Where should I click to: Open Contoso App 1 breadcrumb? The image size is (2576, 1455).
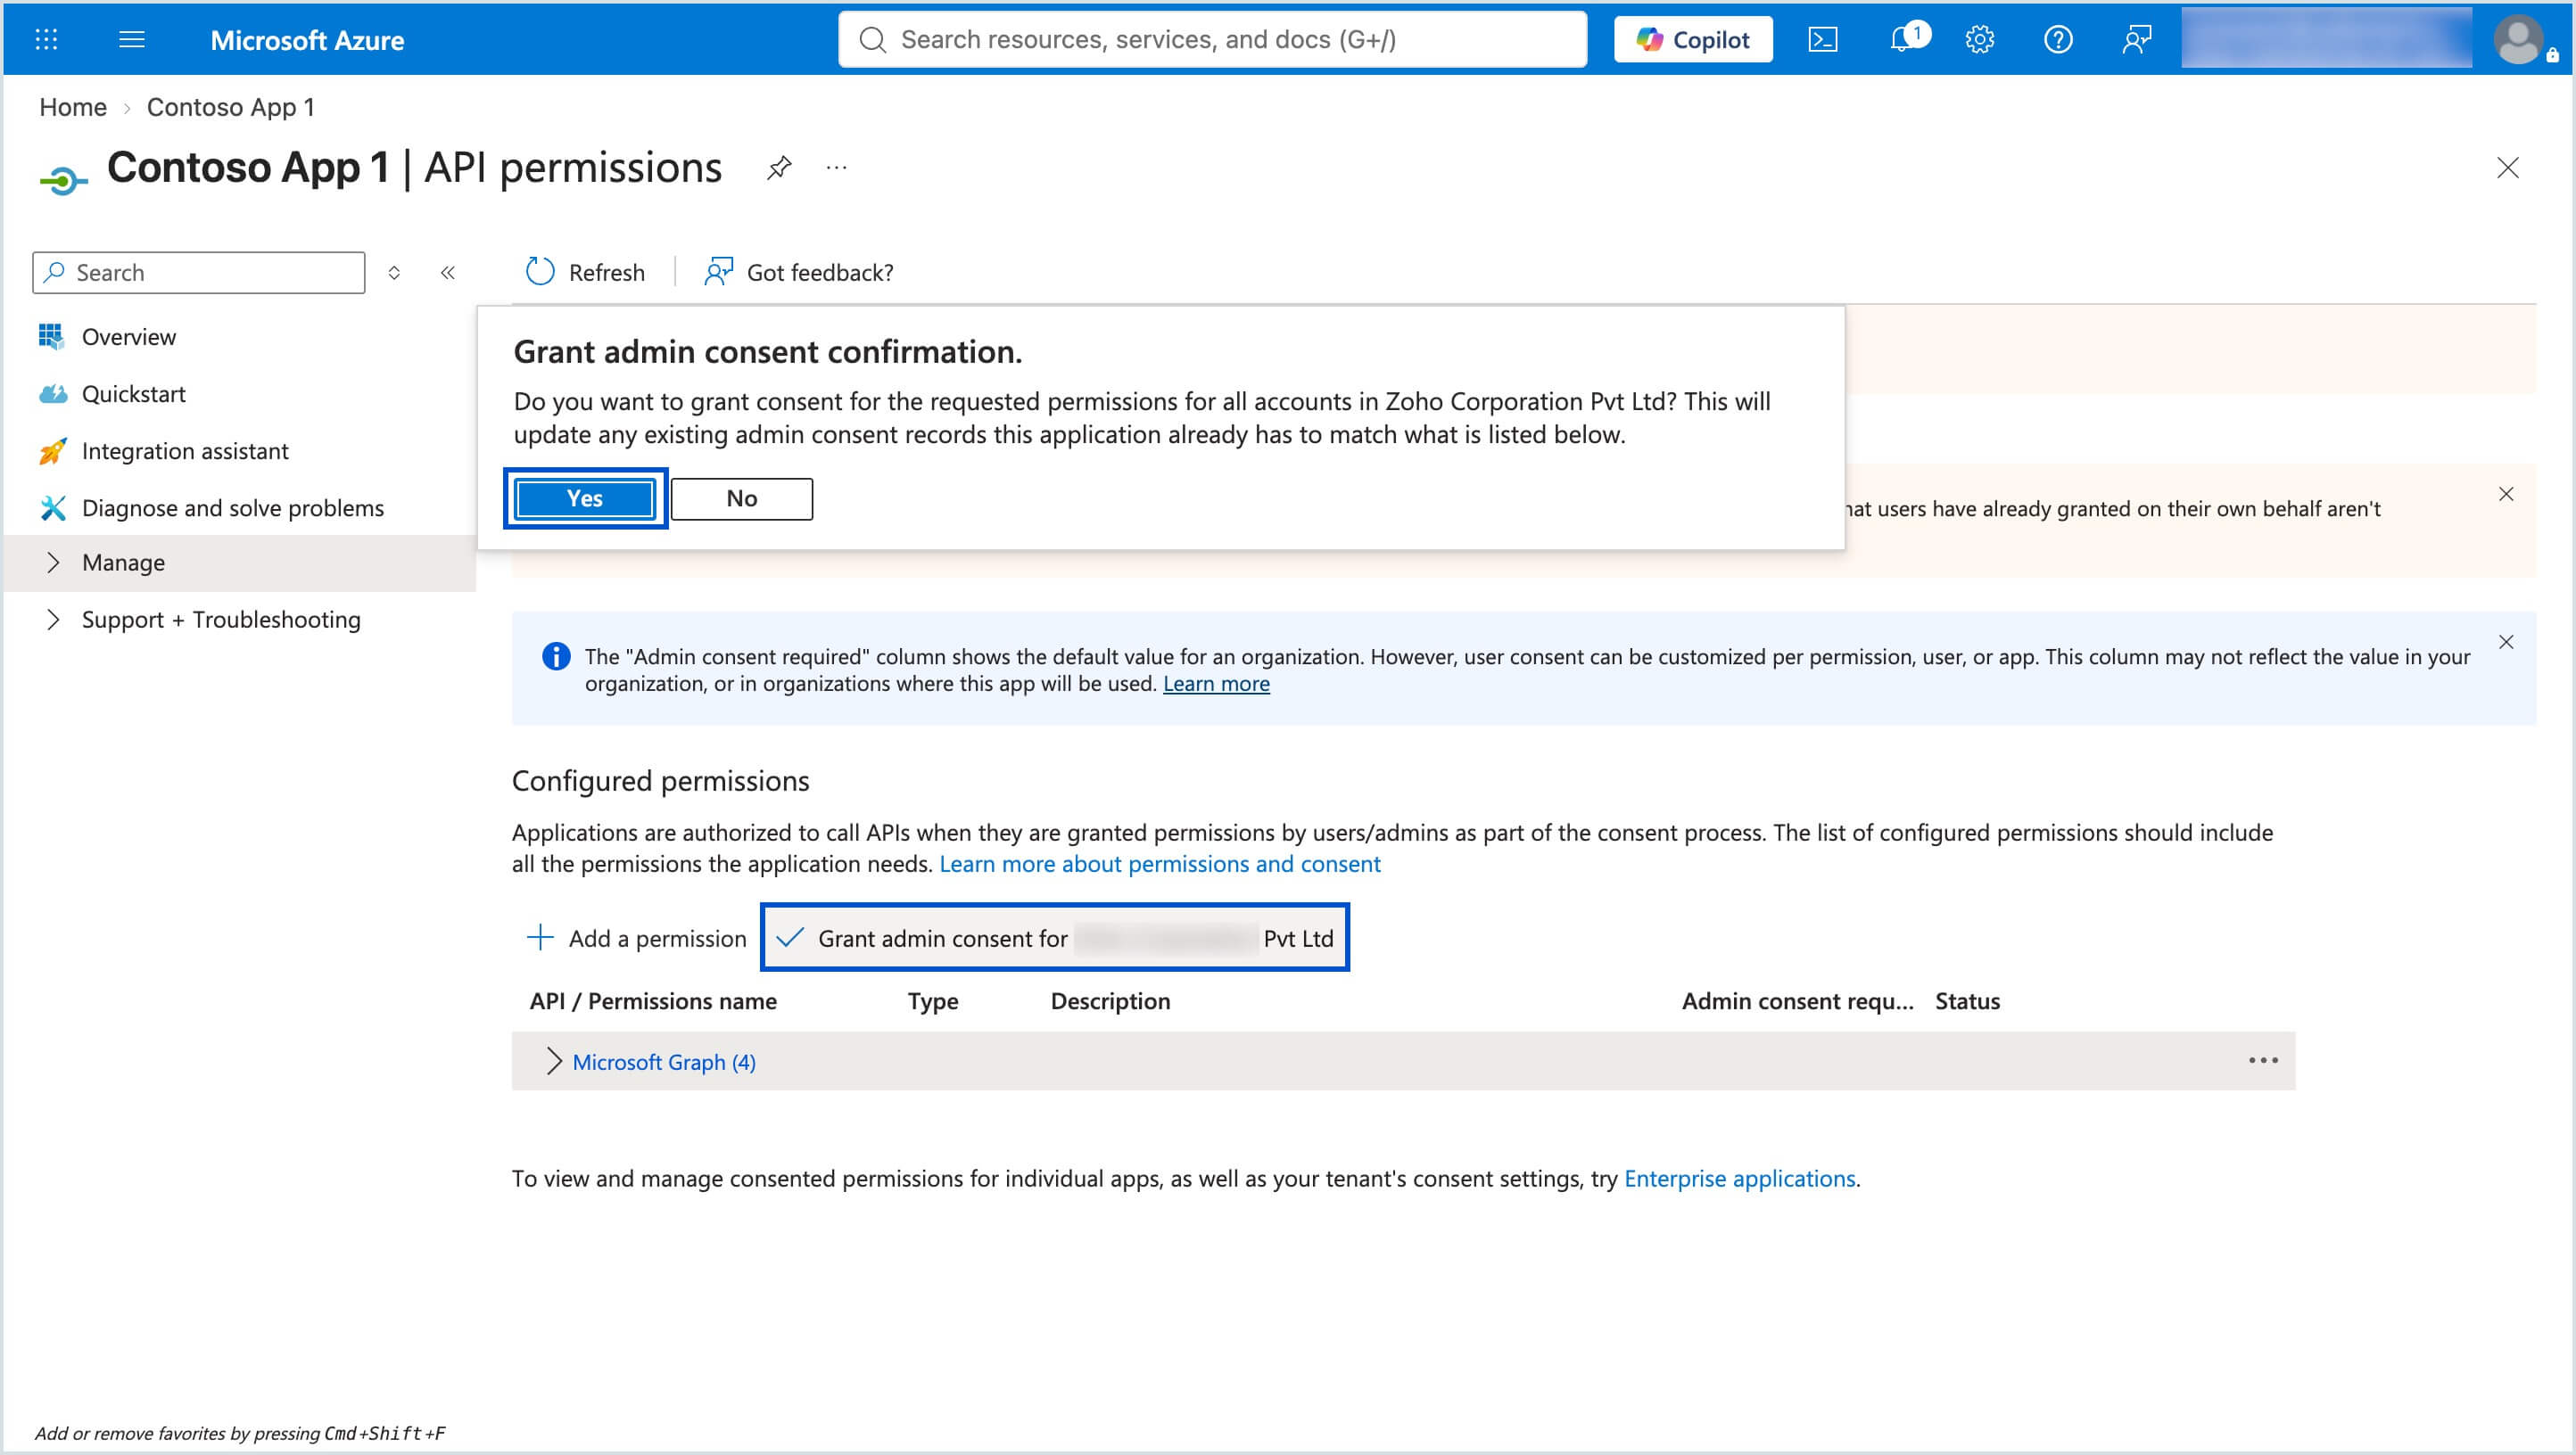tap(230, 107)
